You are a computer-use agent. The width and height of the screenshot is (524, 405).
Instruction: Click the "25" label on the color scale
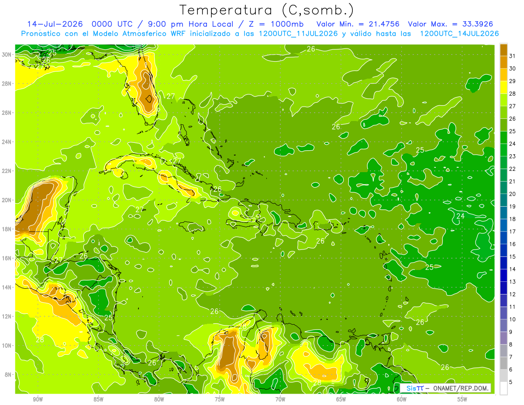coord(513,131)
